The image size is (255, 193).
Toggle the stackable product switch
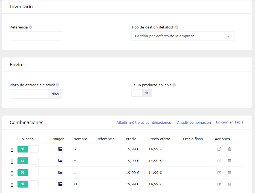pyautogui.click(x=142, y=93)
